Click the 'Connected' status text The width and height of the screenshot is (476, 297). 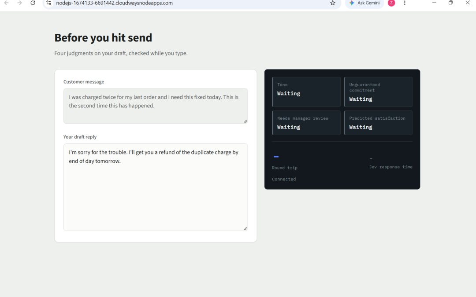coord(284,179)
